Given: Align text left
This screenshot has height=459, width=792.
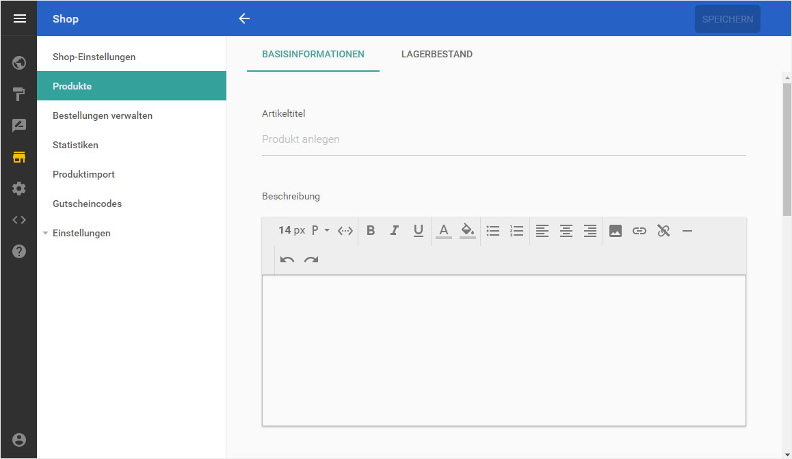Looking at the screenshot, I should click(542, 231).
